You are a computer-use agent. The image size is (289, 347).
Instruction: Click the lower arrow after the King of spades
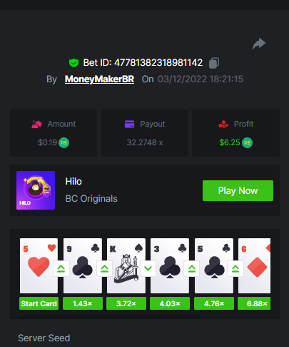tap(148, 269)
